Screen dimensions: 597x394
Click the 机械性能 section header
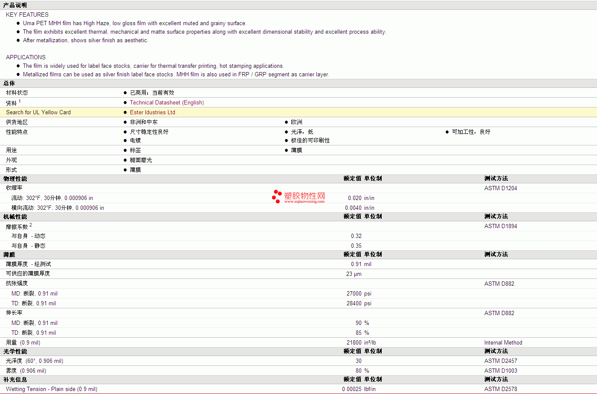[x=15, y=217]
